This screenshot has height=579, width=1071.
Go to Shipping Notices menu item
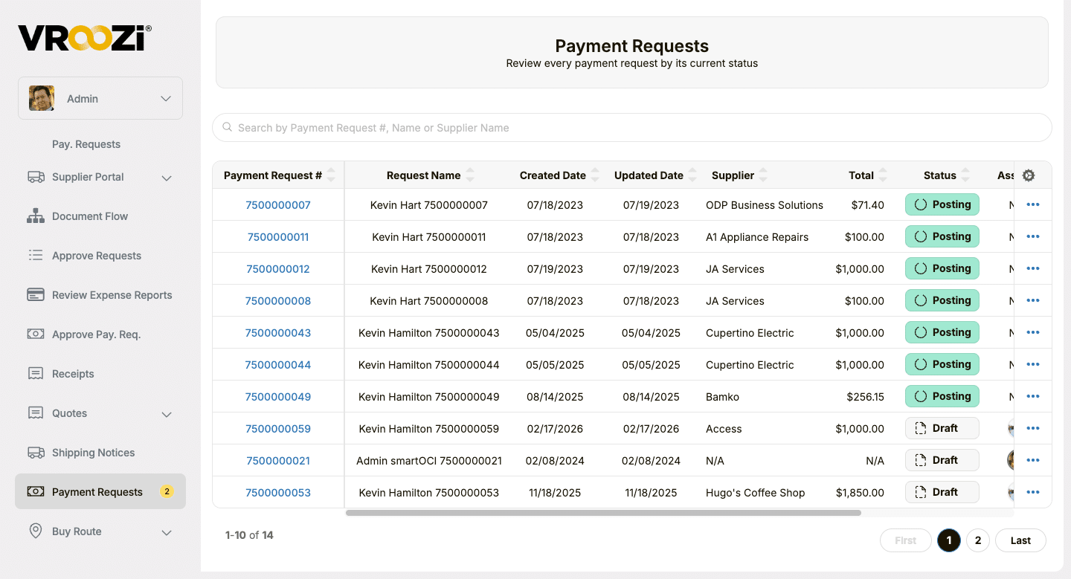click(x=94, y=453)
